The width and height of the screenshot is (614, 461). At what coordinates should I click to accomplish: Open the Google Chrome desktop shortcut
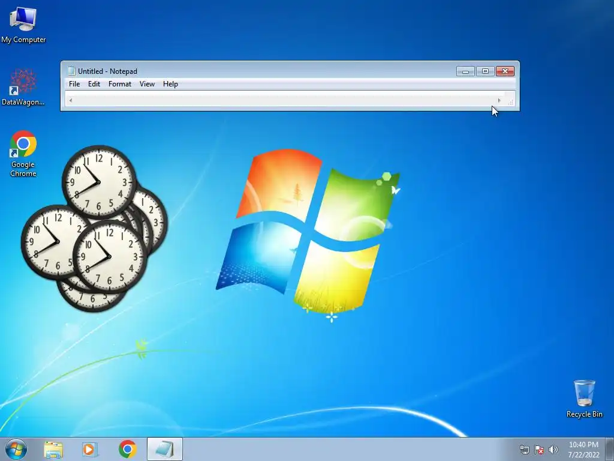point(23,154)
